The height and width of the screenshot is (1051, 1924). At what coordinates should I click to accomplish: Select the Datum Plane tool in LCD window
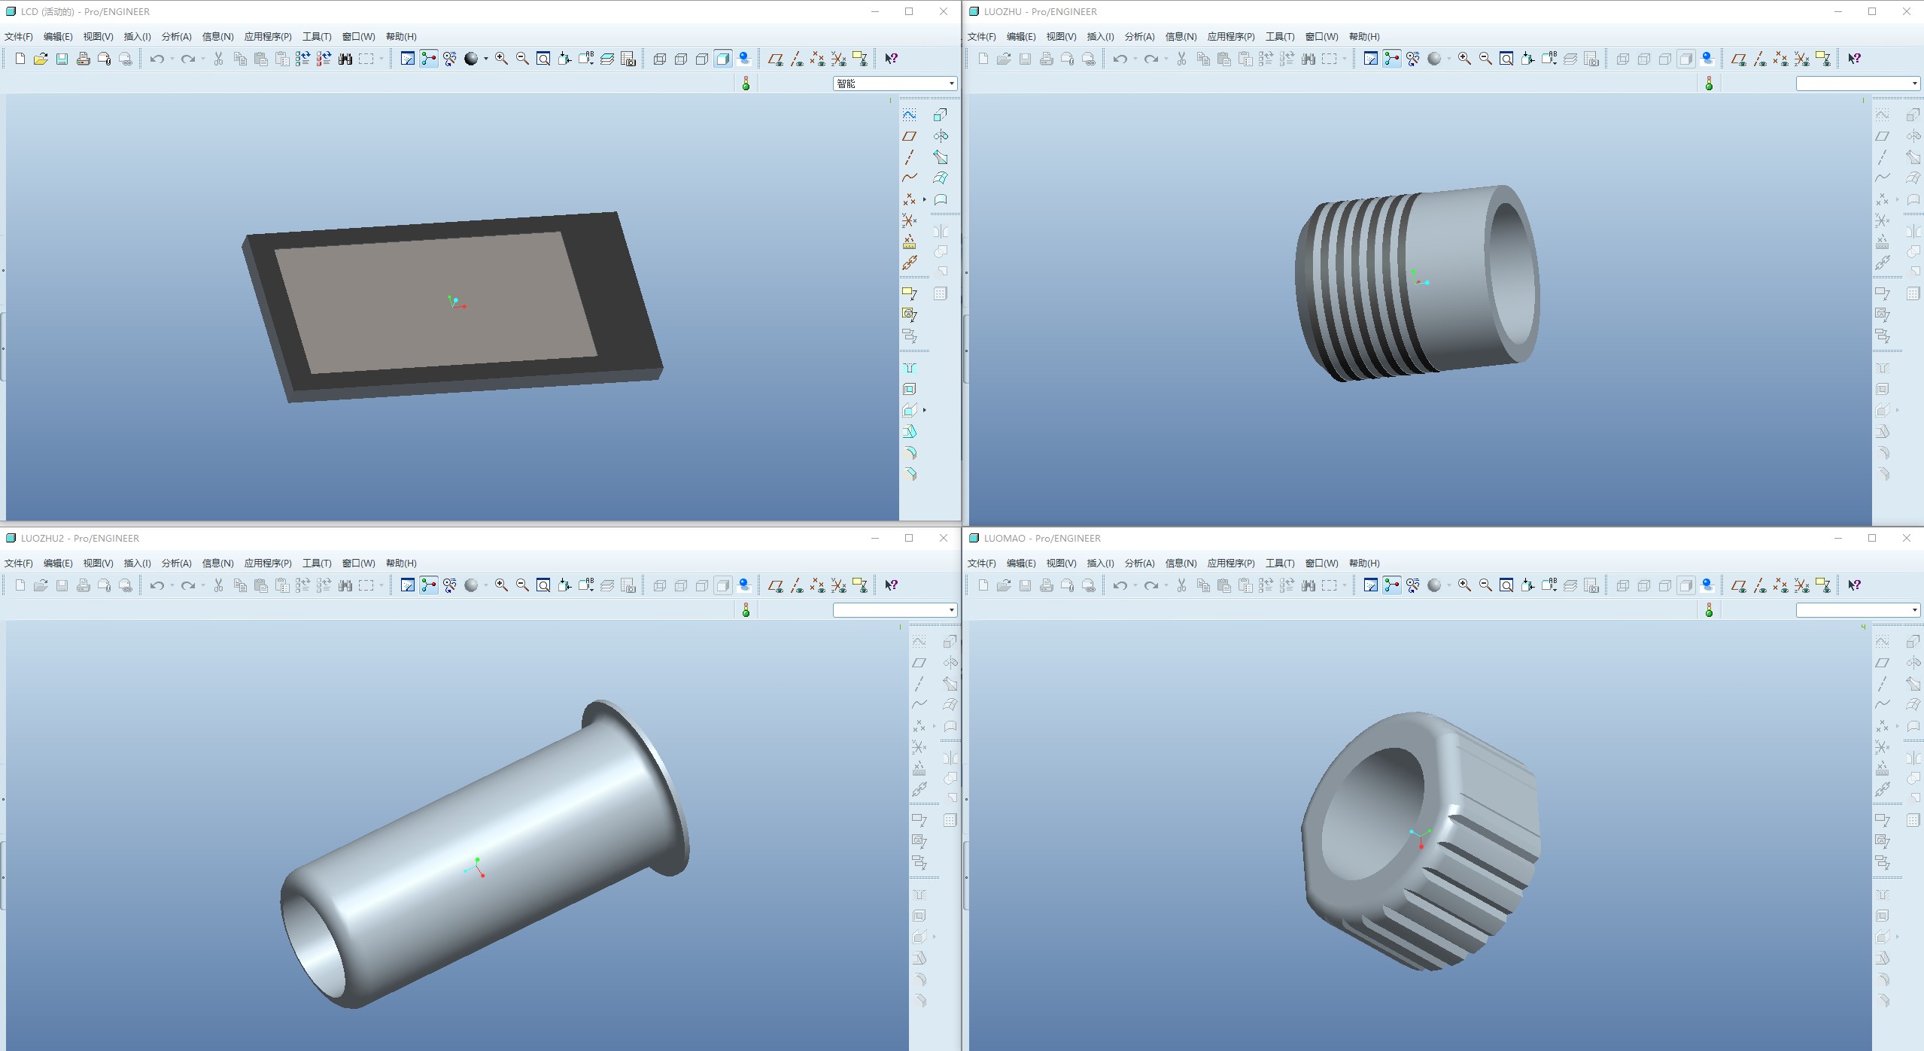[910, 136]
